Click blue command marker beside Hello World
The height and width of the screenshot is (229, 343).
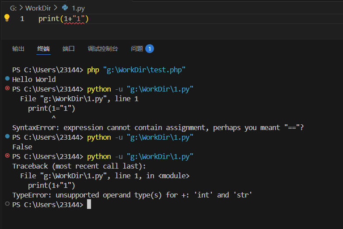coord(7,79)
